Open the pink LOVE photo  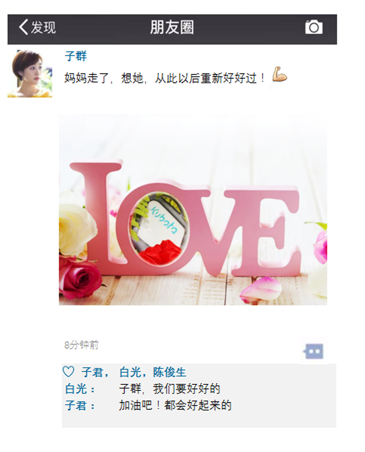pyautogui.click(x=193, y=210)
